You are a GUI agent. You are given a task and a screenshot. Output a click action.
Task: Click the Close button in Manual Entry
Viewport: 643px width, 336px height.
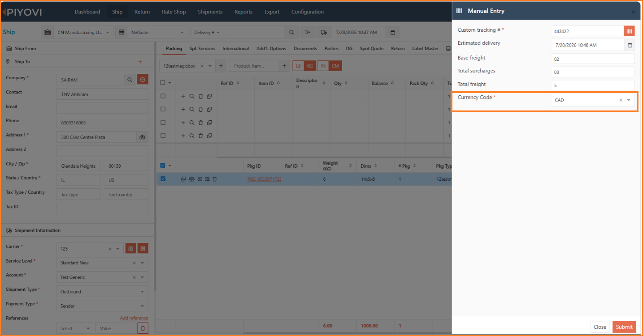pyautogui.click(x=600, y=327)
